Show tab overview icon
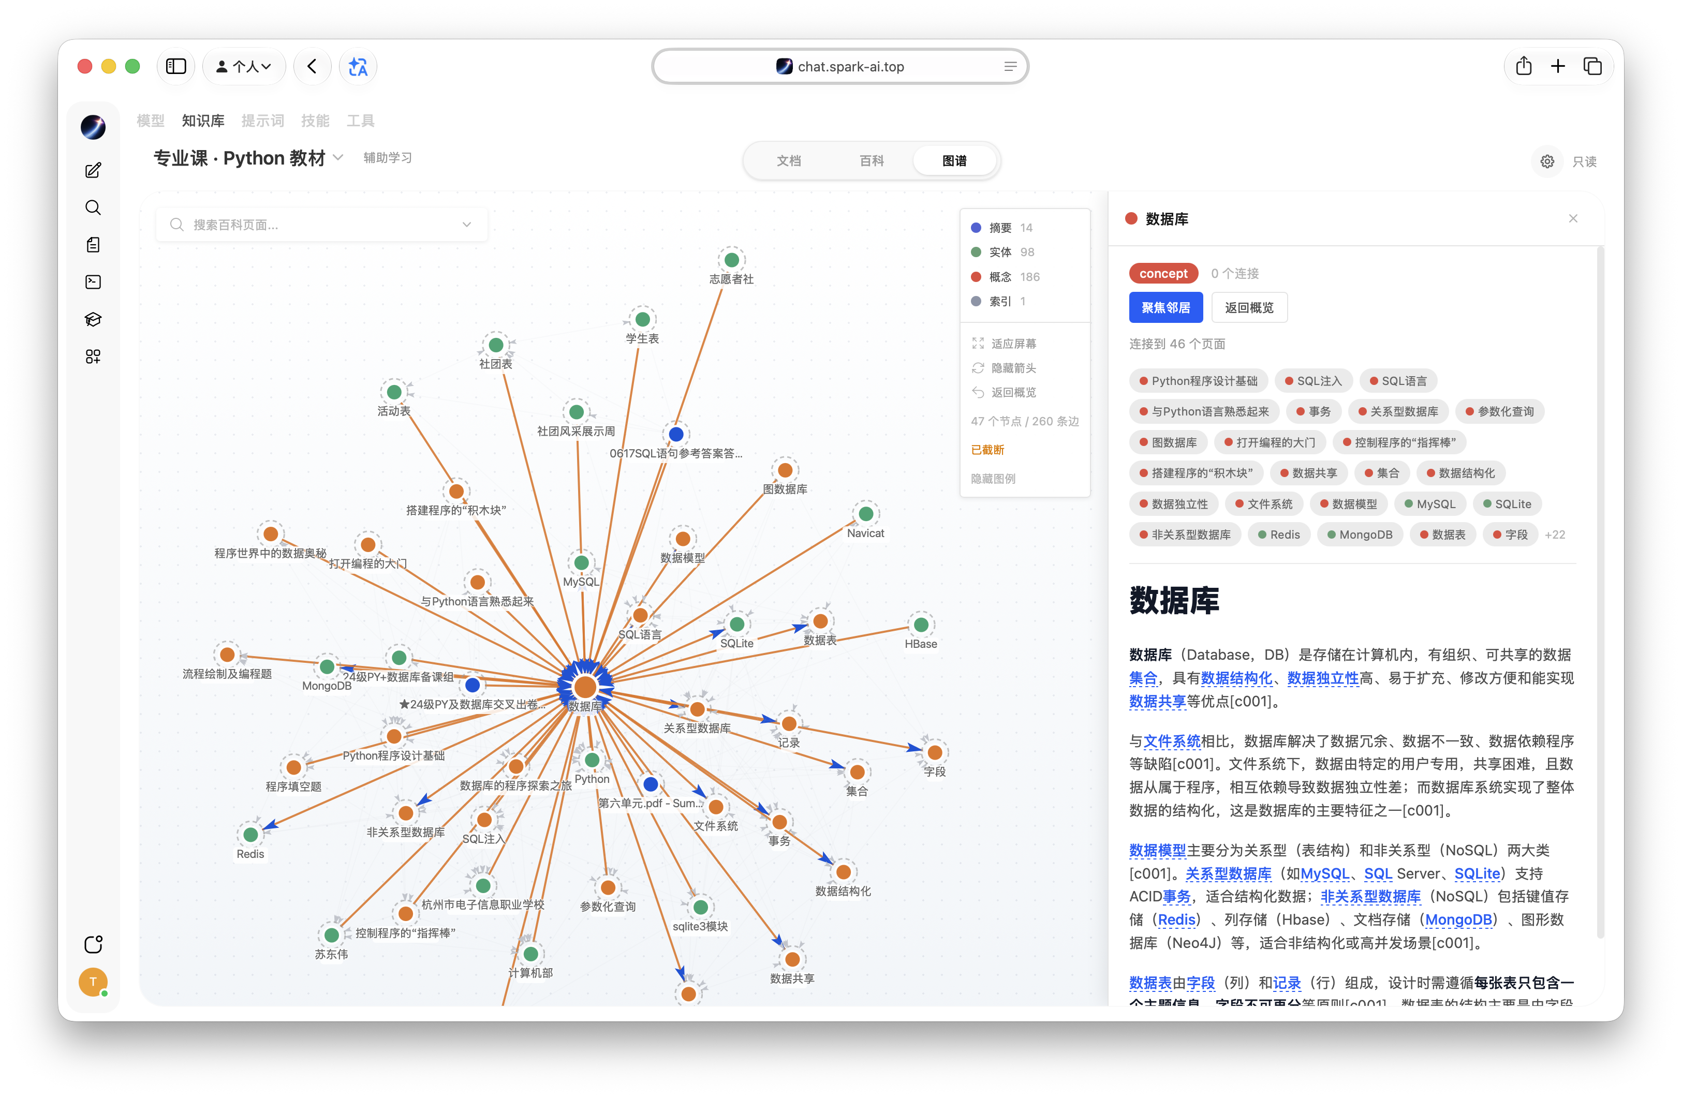1682x1098 pixels. (x=1592, y=66)
